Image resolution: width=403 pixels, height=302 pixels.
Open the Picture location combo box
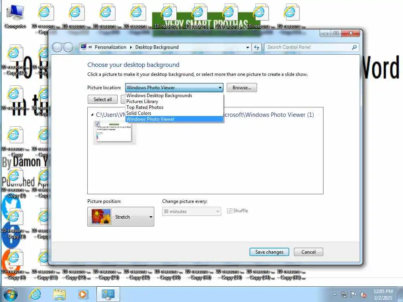(x=174, y=88)
